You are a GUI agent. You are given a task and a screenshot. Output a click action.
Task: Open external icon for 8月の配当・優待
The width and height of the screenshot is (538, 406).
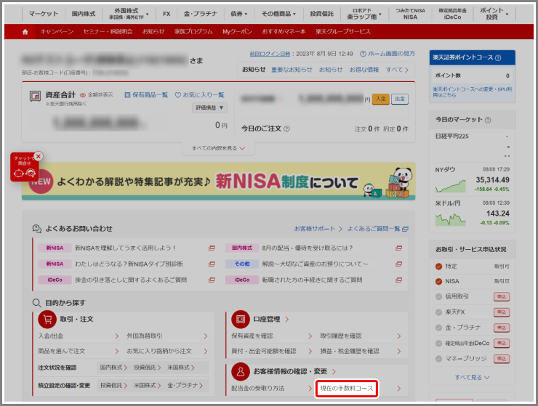click(x=398, y=248)
